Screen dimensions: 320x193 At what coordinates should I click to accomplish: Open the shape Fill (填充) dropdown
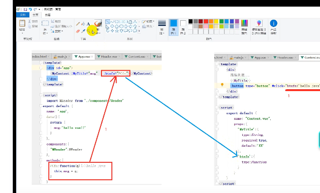(148, 26)
